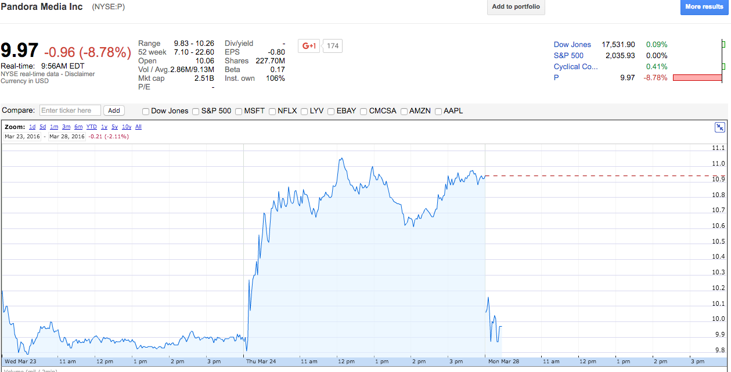This screenshot has height=372, width=731.
Task: Select the 10y zoom range
Action: click(127, 127)
